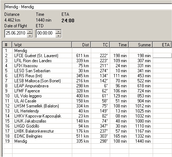Screen dimensions: 172x157
Task: Click the ETA column header
Action: [x=162, y=45]
